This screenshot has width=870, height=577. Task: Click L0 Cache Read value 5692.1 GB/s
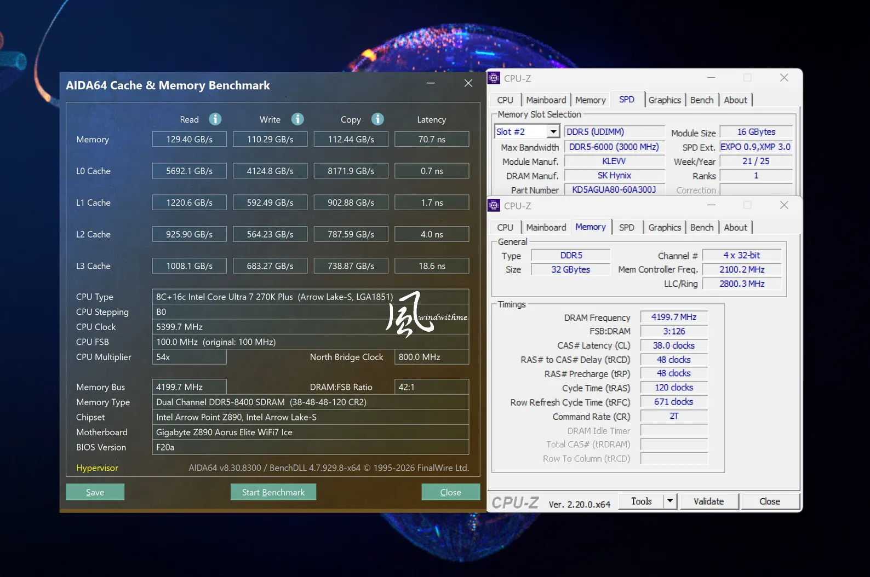[x=190, y=171]
